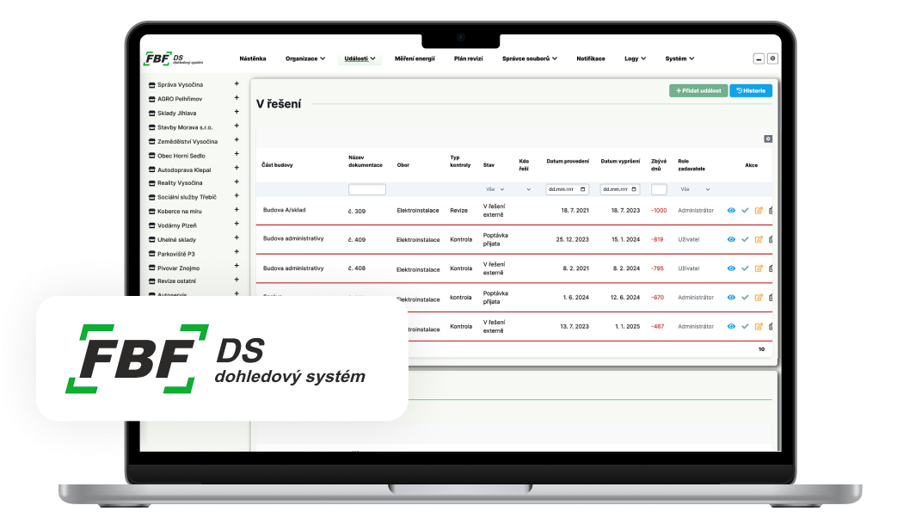The image size is (922, 530).
Task: Open the Správce souborů menu
Action: tap(530, 59)
